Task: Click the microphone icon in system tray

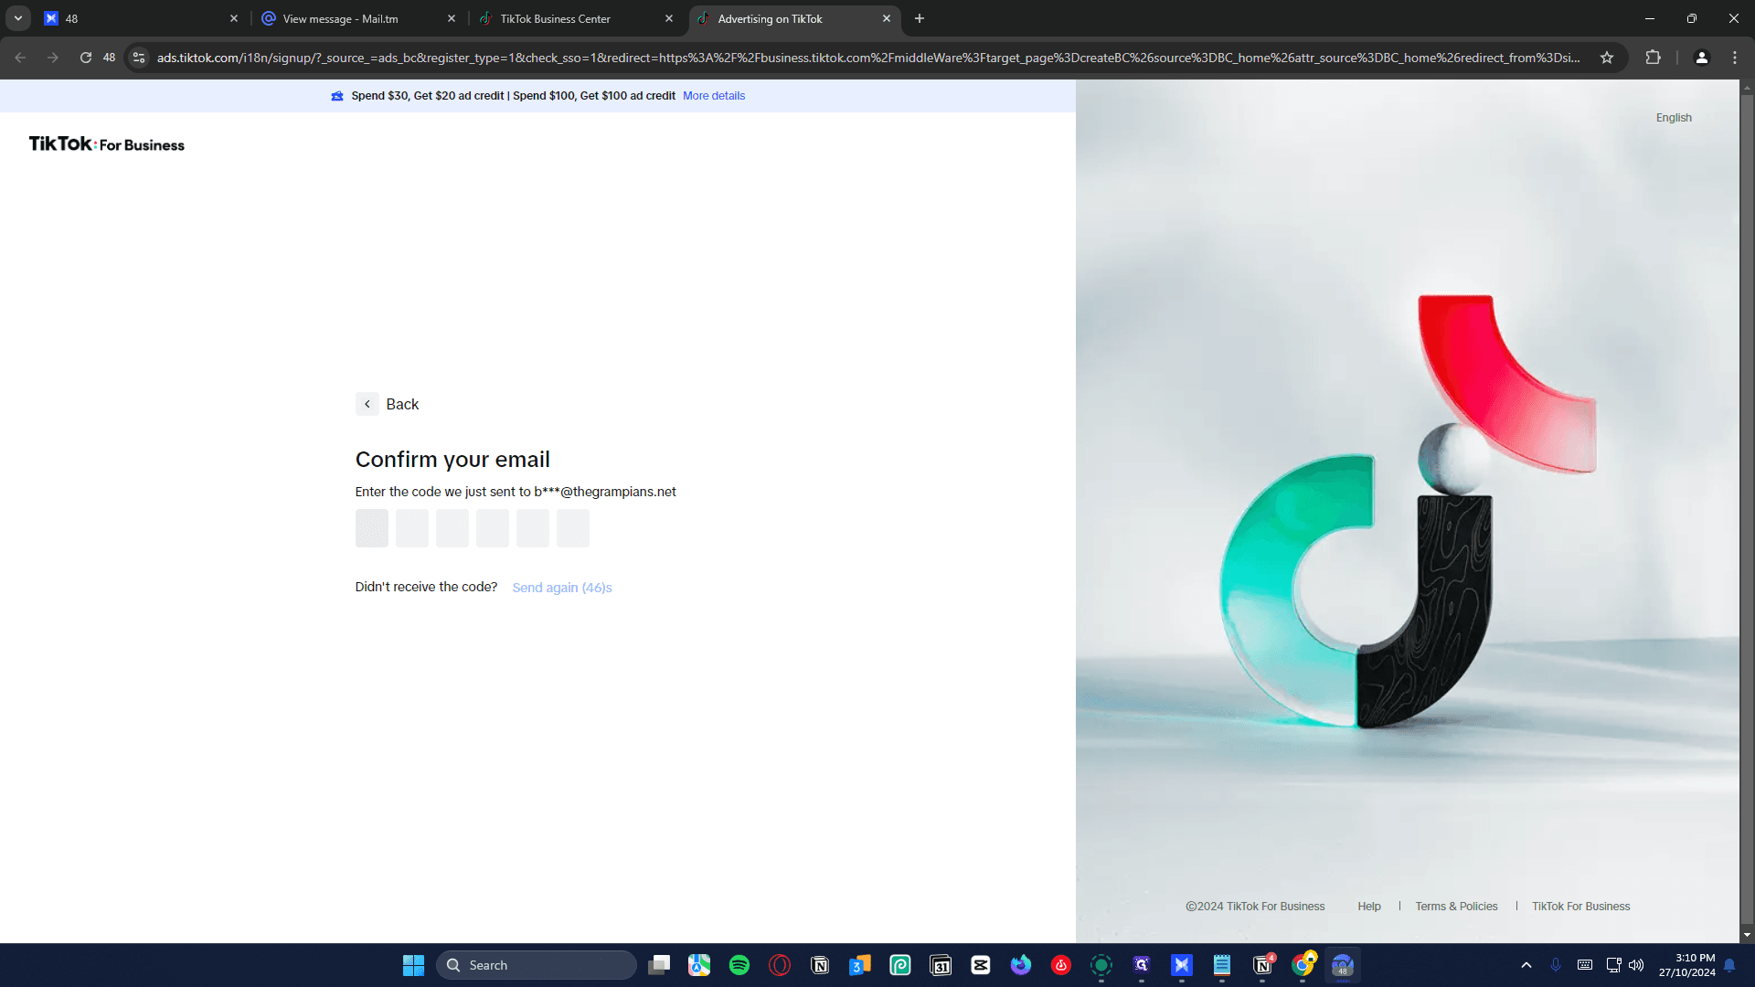Action: tap(1556, 965)
